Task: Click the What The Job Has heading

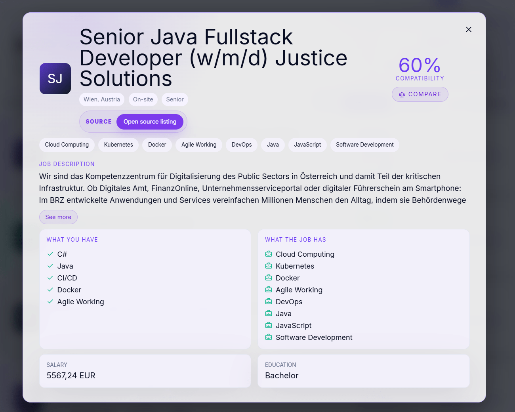Action: pos(296,240)
